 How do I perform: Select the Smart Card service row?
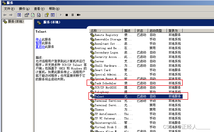[136, 70]
